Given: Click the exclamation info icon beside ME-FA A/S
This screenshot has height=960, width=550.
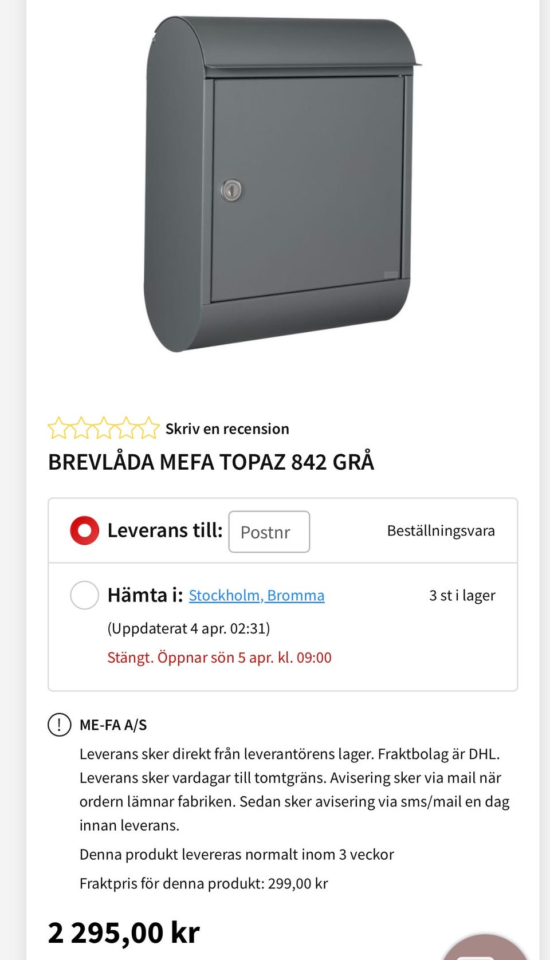Looking at the screenshot, I should (x=59, y=725).
